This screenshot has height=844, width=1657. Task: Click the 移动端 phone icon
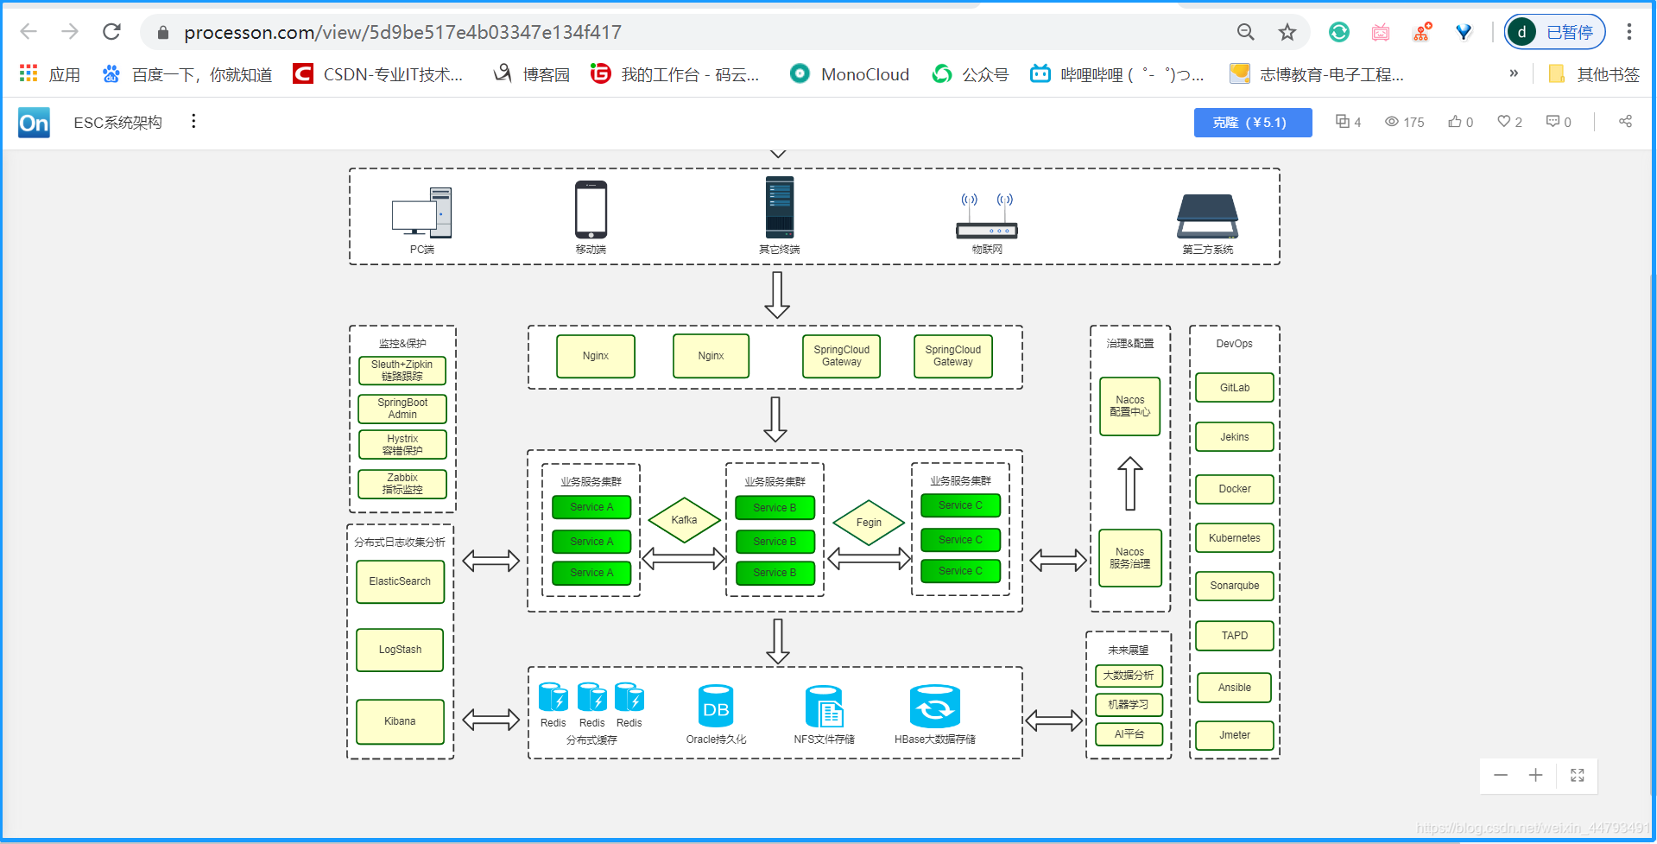click(591, 209)
